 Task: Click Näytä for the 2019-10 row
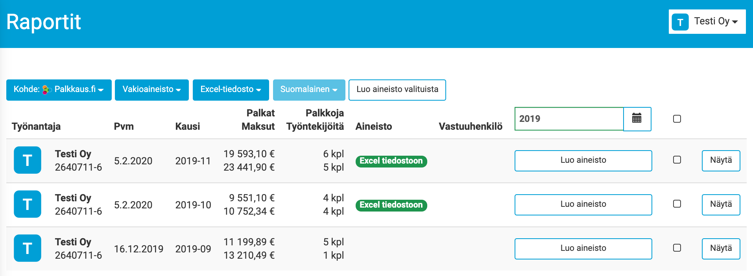[x=720, y=204]
